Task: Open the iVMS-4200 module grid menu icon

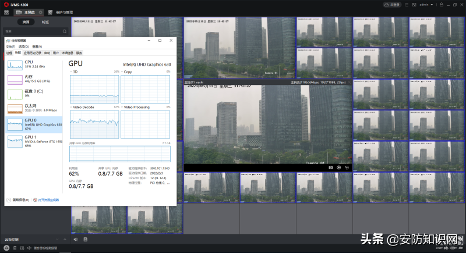Action: point(6,12)
